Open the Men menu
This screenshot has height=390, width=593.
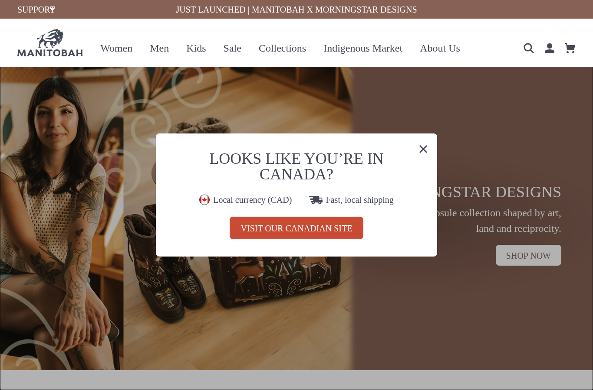(x=159, y=48)
